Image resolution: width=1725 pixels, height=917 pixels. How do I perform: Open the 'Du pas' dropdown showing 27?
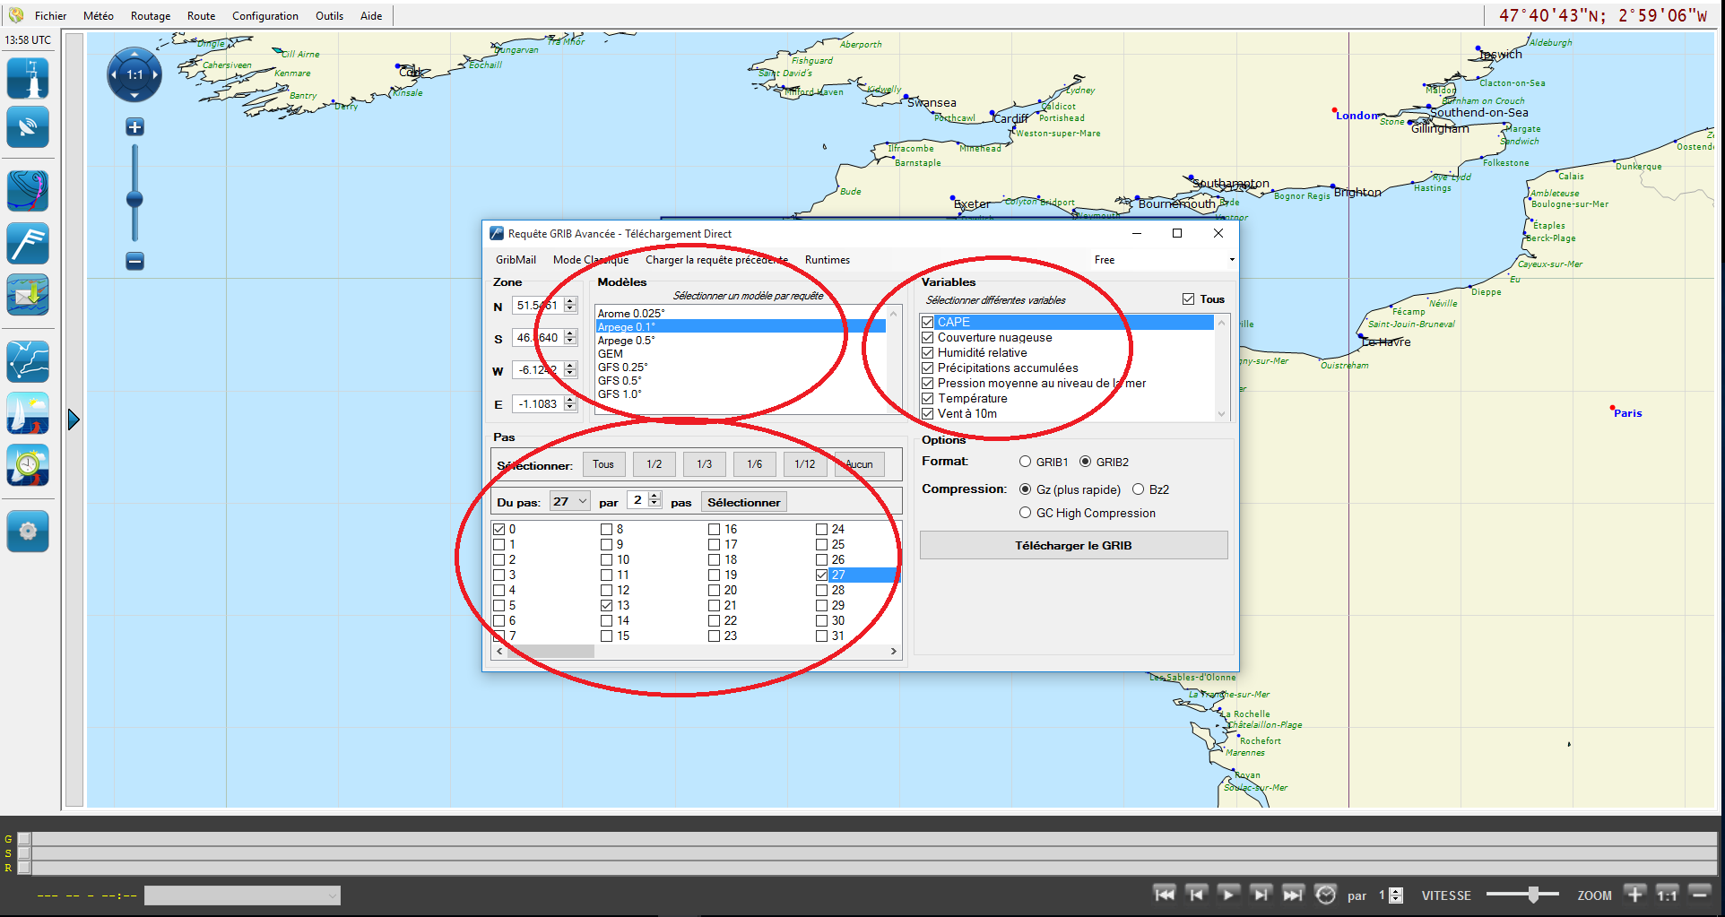tap(570, 502)
